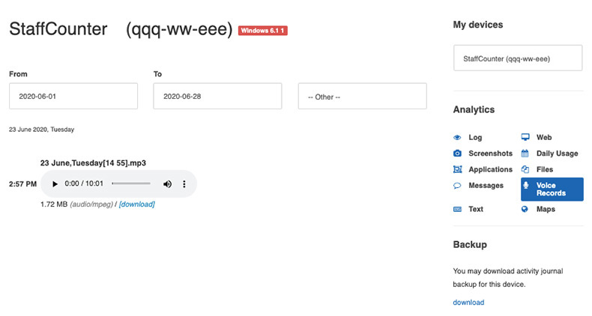This screenshot has height=316, width=592.
Task: Click the copy icon beside Files
Action: tap(525, 169)
